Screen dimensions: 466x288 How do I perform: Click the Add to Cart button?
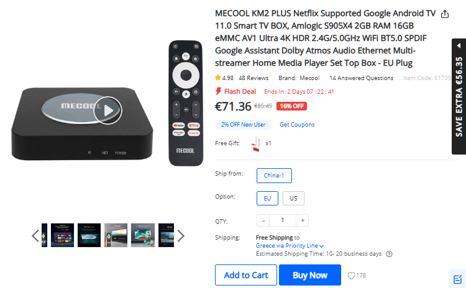coord(246,275)
